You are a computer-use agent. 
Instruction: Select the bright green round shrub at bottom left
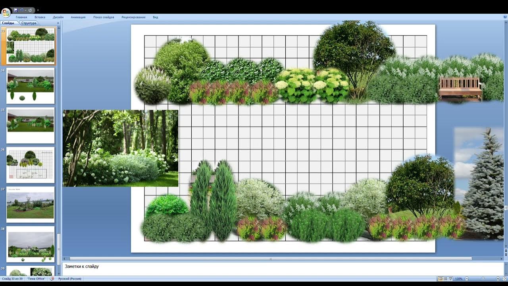click(167, 205)
